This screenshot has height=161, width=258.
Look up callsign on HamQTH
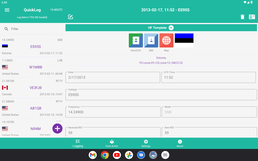[136, 41]
